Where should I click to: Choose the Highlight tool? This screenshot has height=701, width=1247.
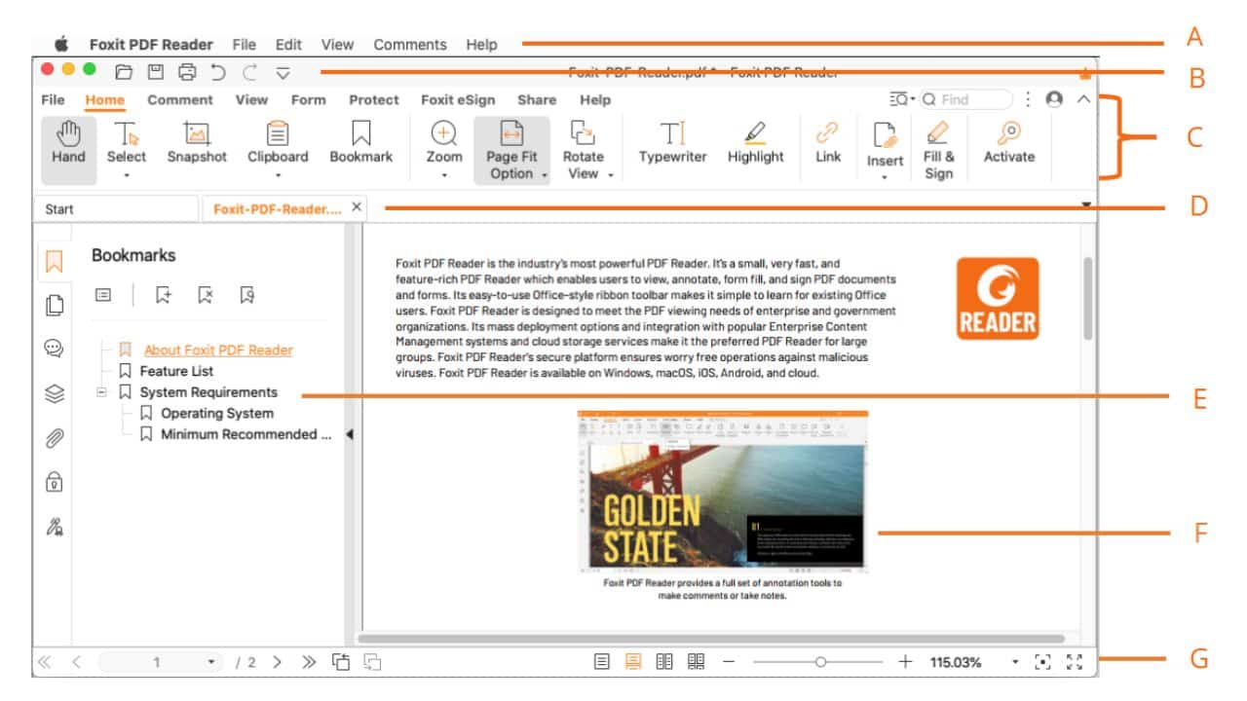point(755,143)
